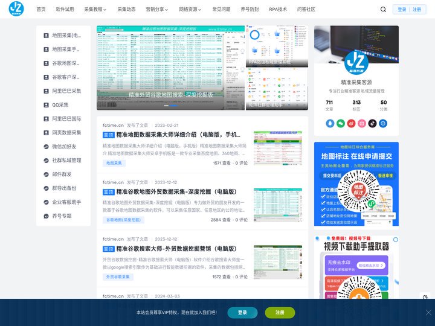
Task: Click the 地图采集 tag under first article
Action: 114,163
